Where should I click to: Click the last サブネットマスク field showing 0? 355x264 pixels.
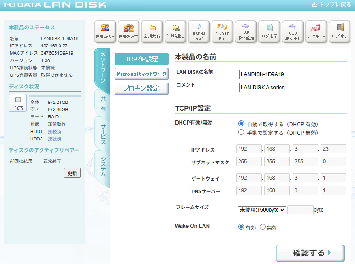click(x=333, y=162)
